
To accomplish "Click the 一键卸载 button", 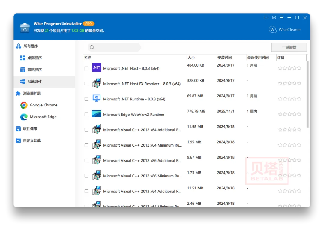I will tap(289, 47).
